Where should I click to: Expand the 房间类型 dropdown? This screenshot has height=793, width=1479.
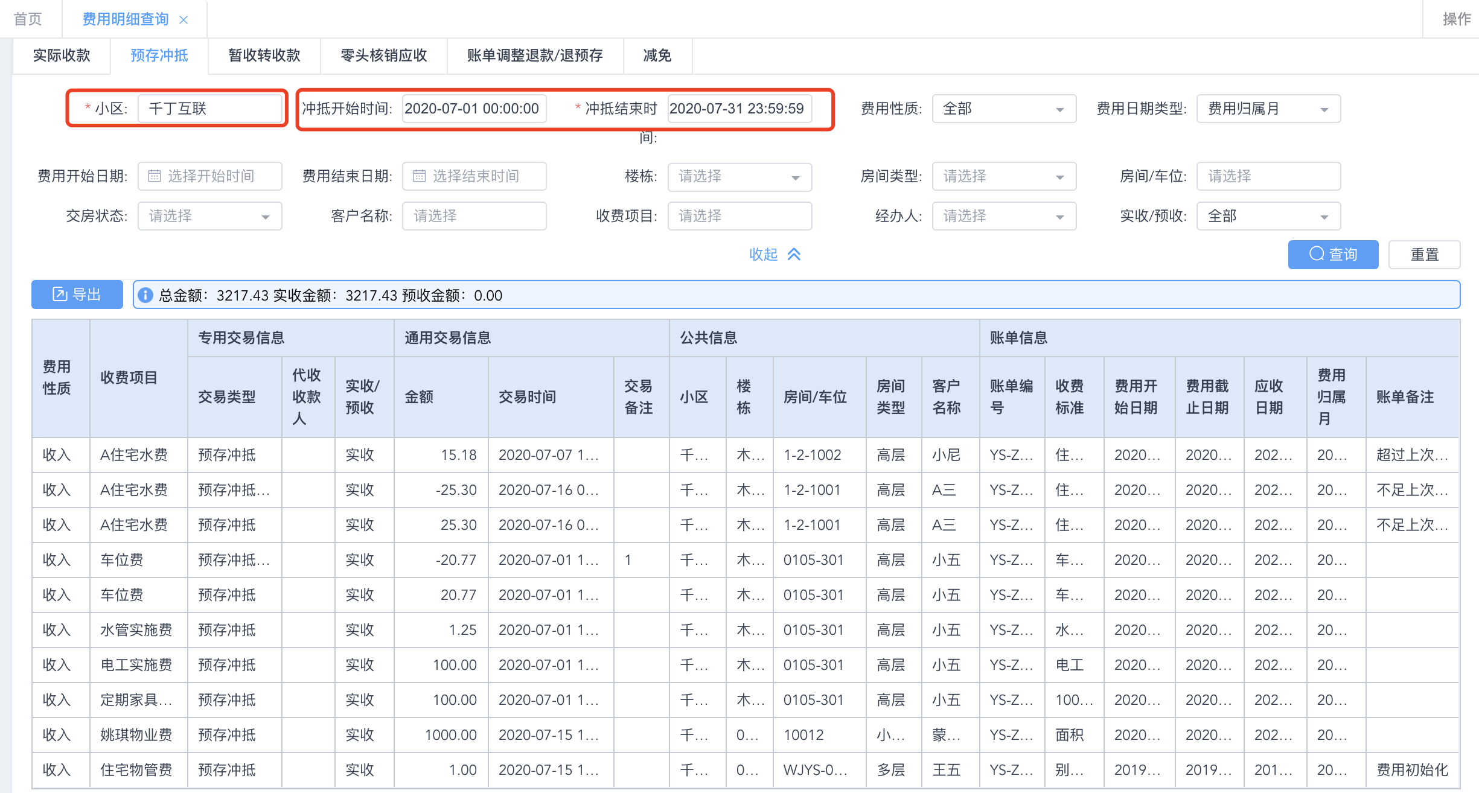[x=1004, y=176]
